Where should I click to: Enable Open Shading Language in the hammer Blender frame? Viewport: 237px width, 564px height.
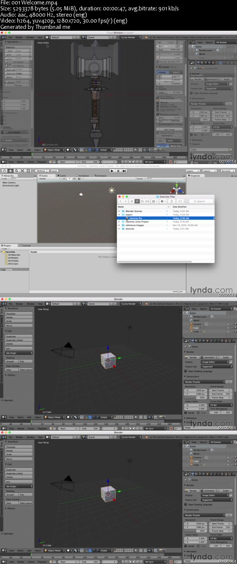(x=191, y=93)
